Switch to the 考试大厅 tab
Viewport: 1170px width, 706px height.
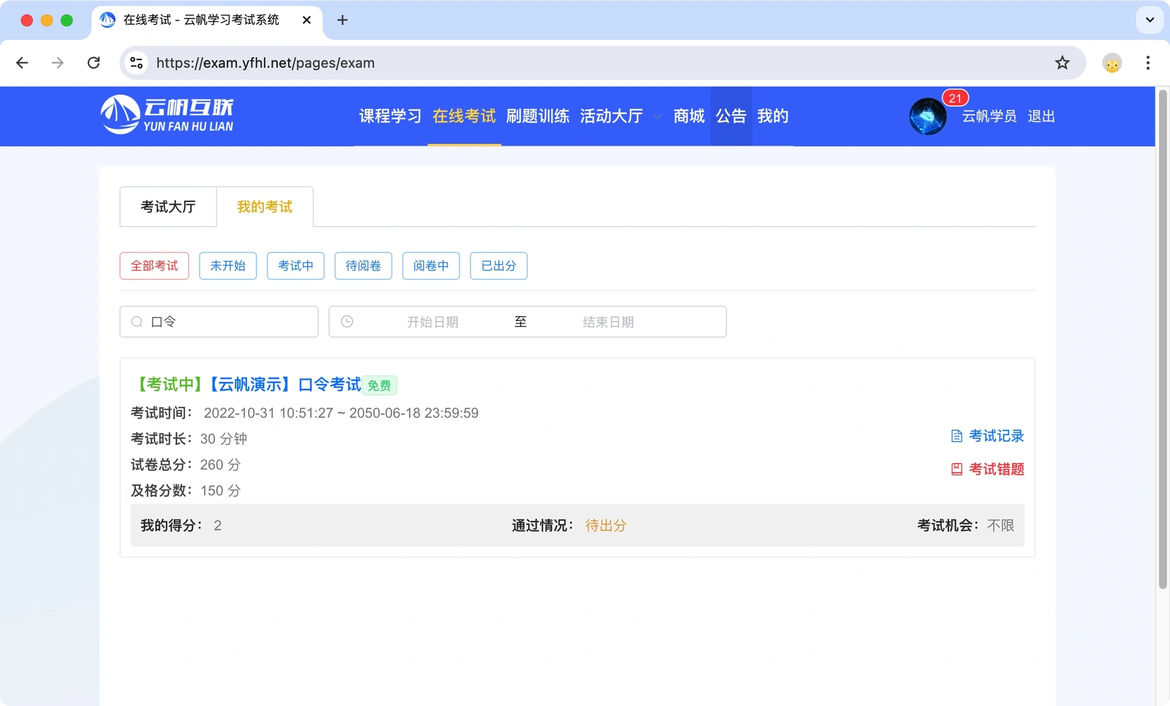[168, 207]
